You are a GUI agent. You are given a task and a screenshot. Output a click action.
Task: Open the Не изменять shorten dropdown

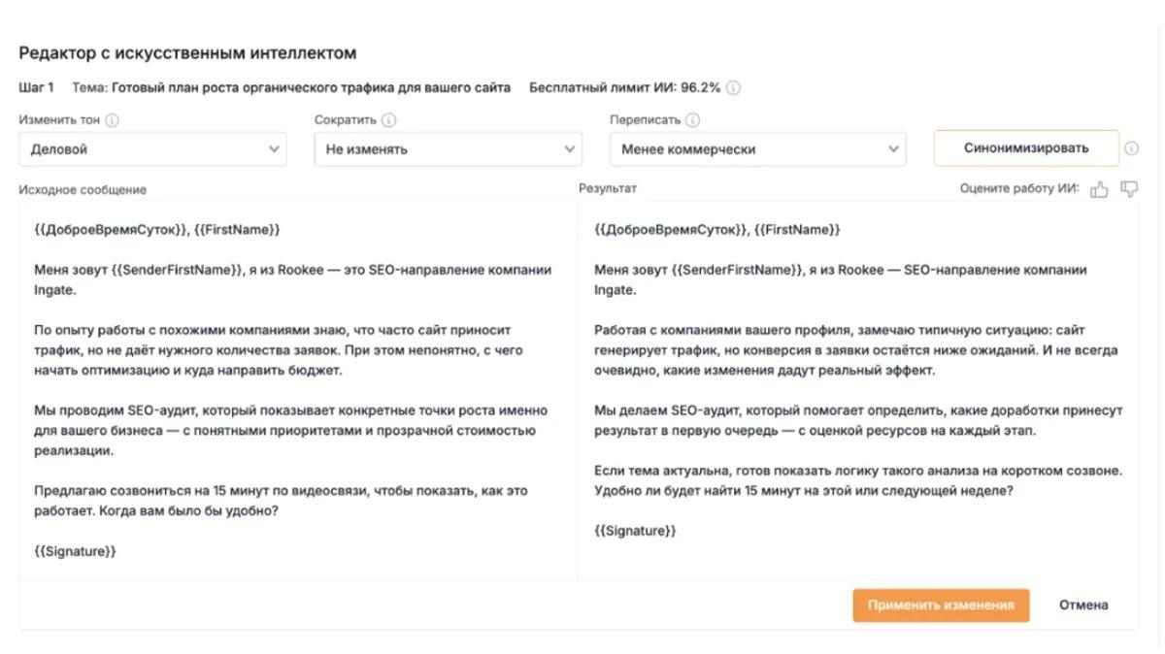point(449,149)
